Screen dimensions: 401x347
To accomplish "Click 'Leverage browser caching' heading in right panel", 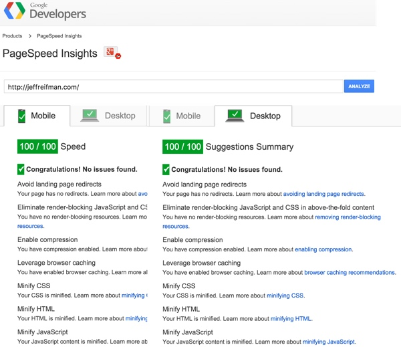I will pyautogui.click(x=202, y=263).
